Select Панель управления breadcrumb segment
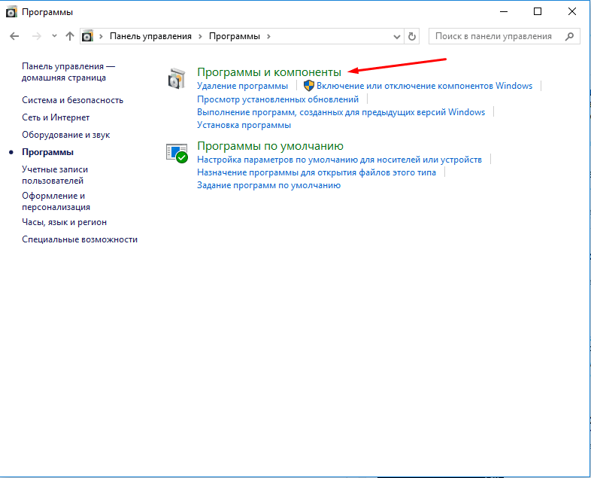Screen dimensions: 591x478 [x=151, y=36]
